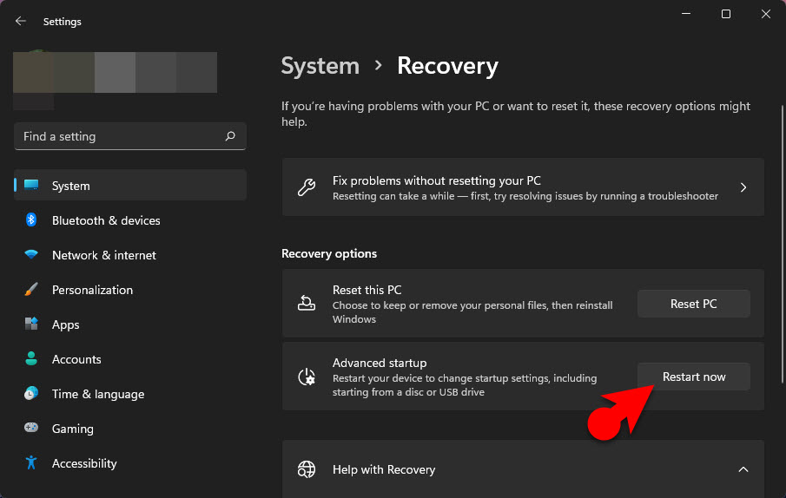Click the Recovery options heading

[x=329, y=253]
